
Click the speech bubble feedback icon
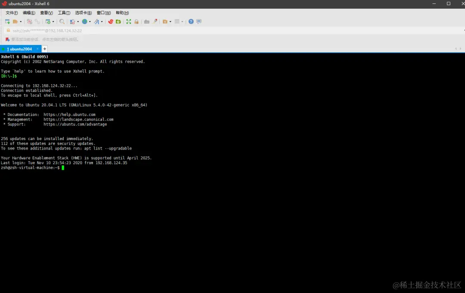199,21
